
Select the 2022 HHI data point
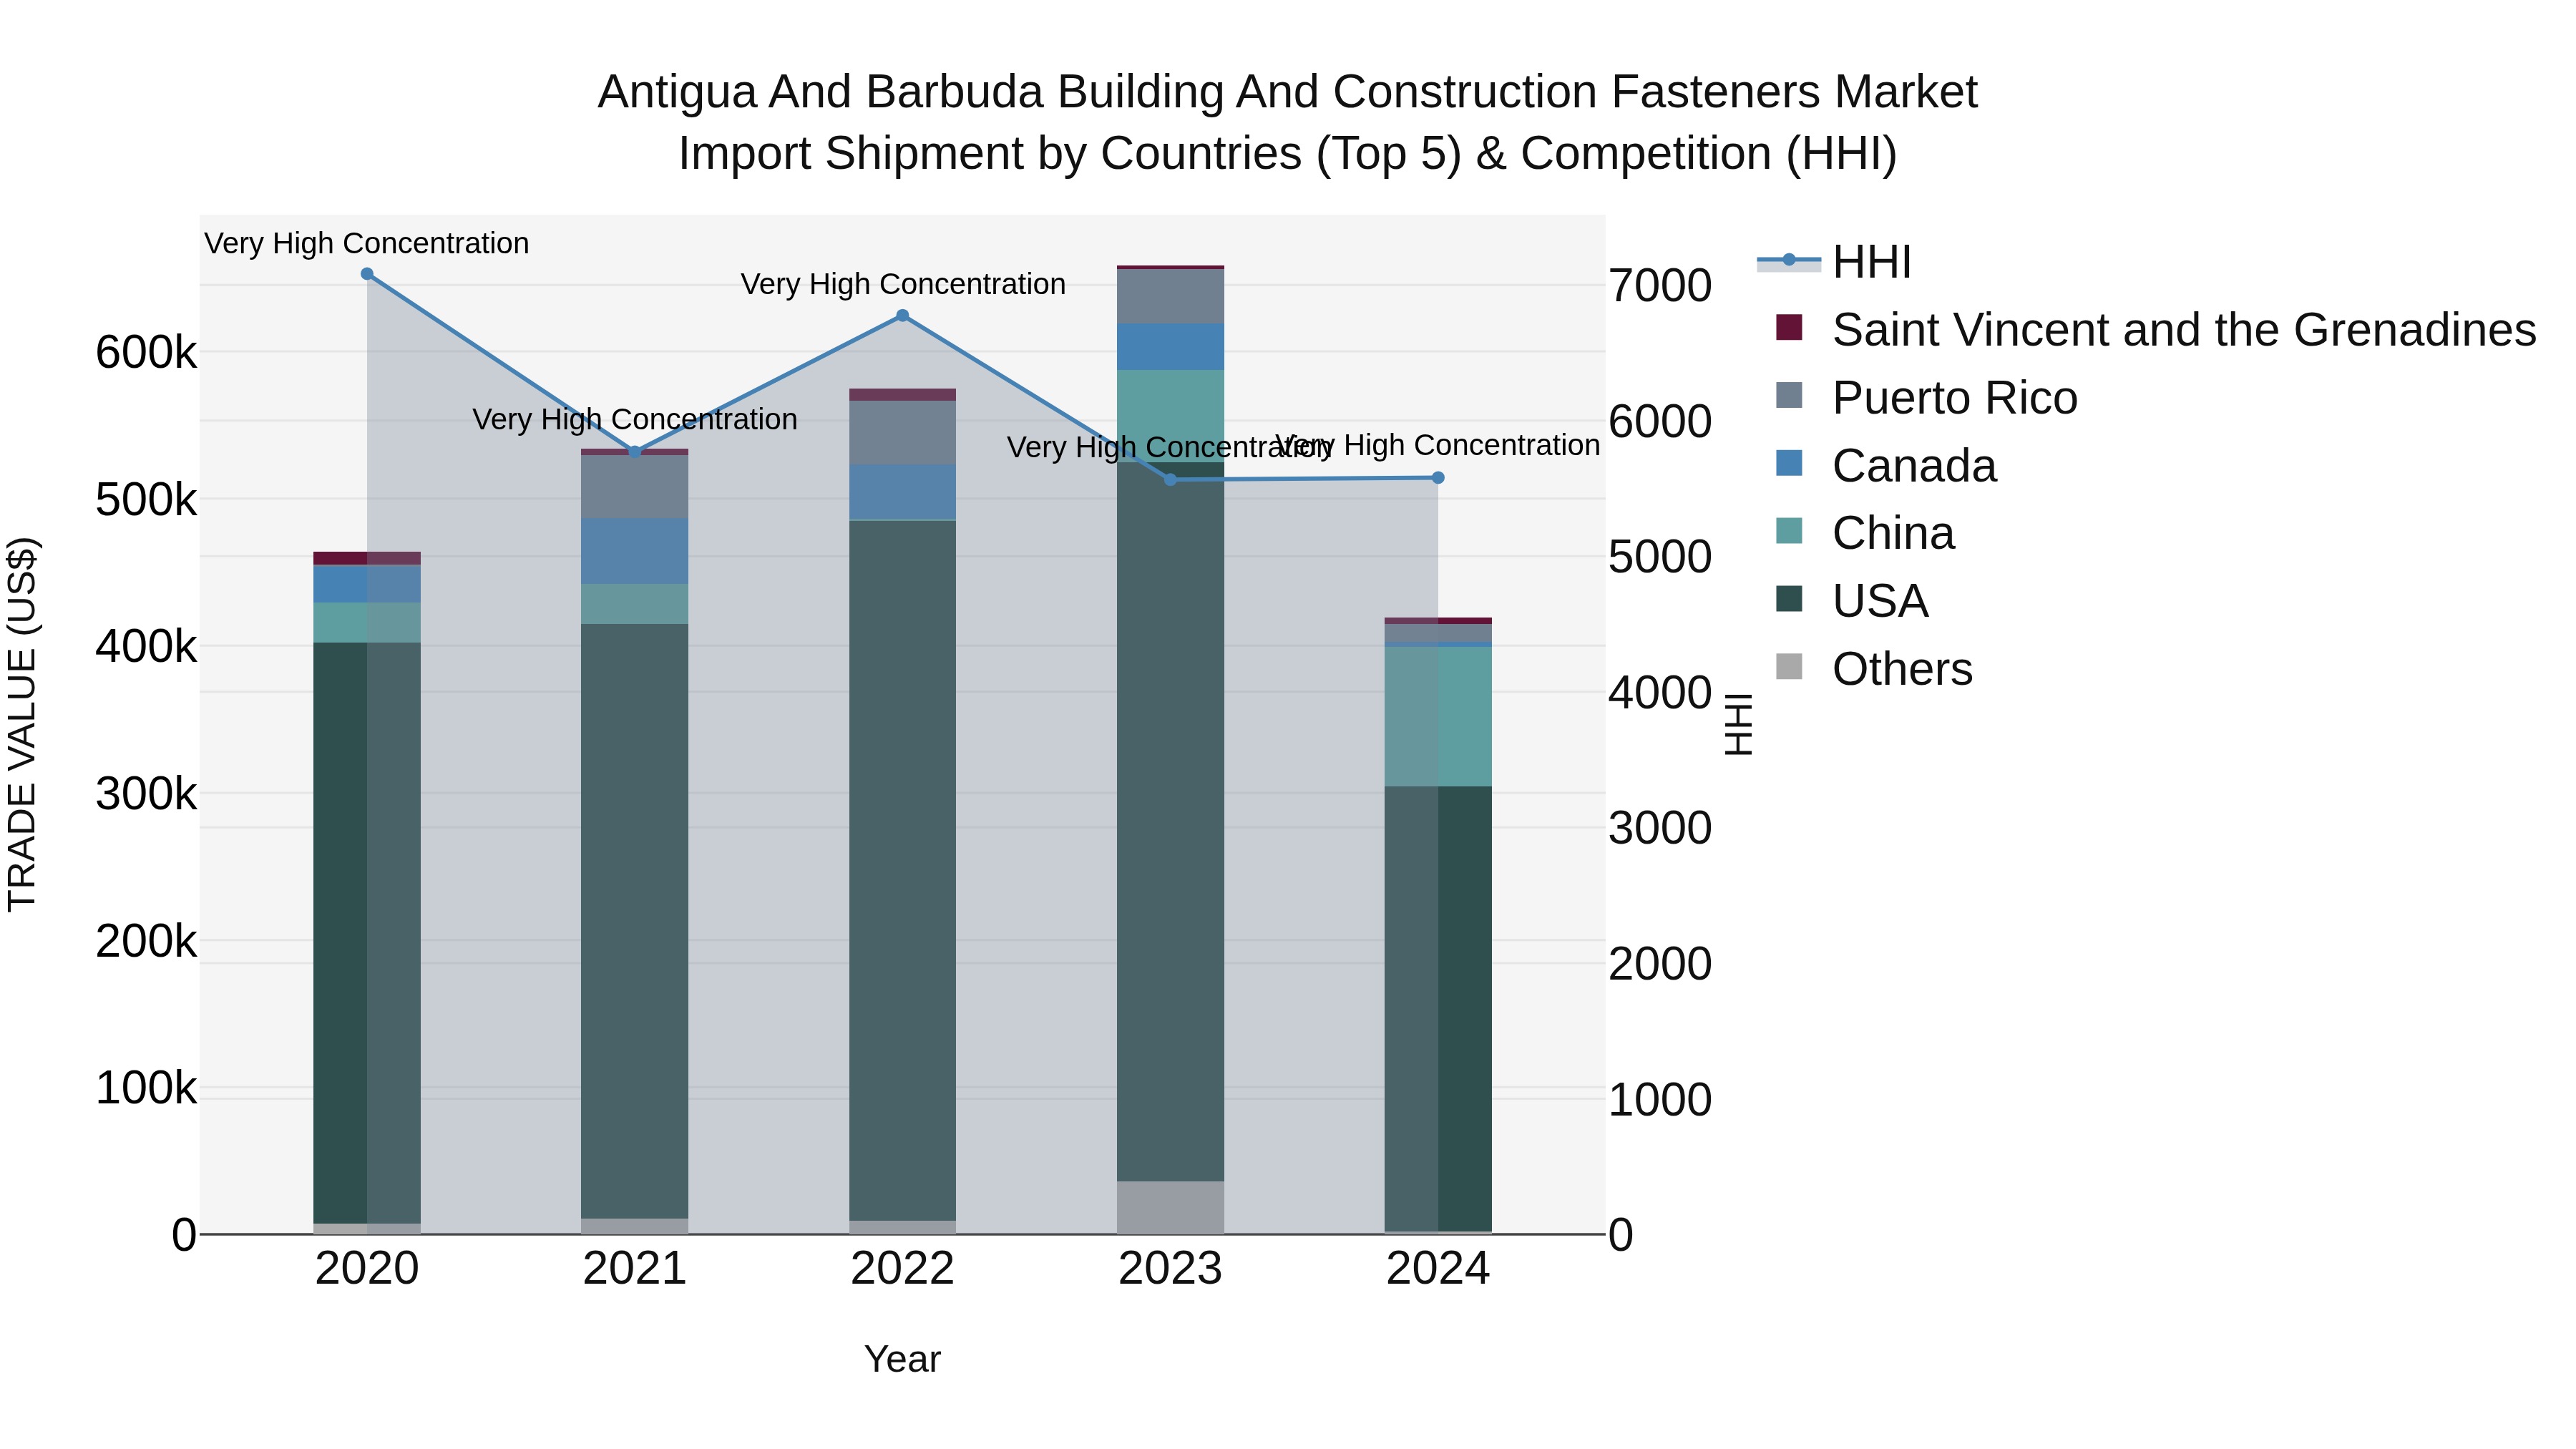(903, 316)
